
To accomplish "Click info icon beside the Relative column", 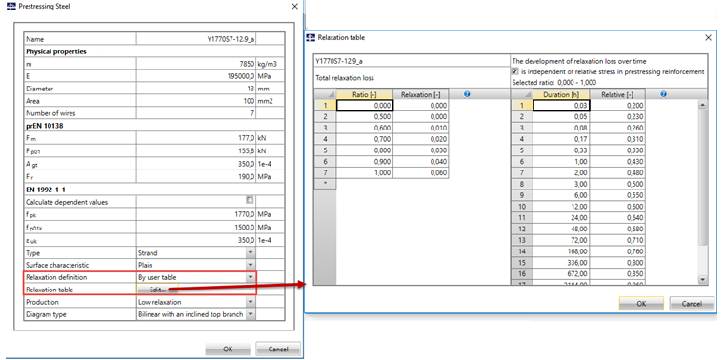I will 663,94.
